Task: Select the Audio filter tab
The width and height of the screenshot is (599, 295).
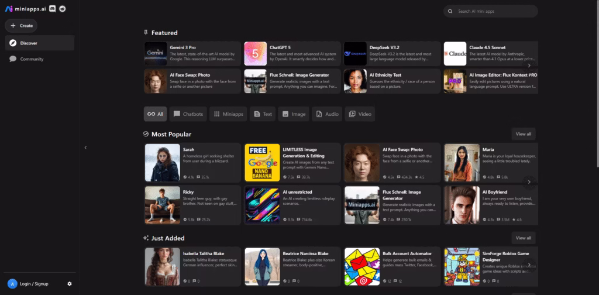Action: (x=327, y=114)
